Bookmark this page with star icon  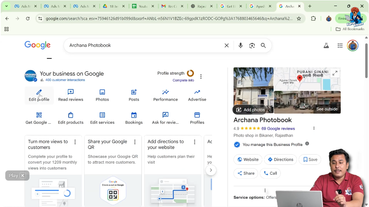pos(299,18)
